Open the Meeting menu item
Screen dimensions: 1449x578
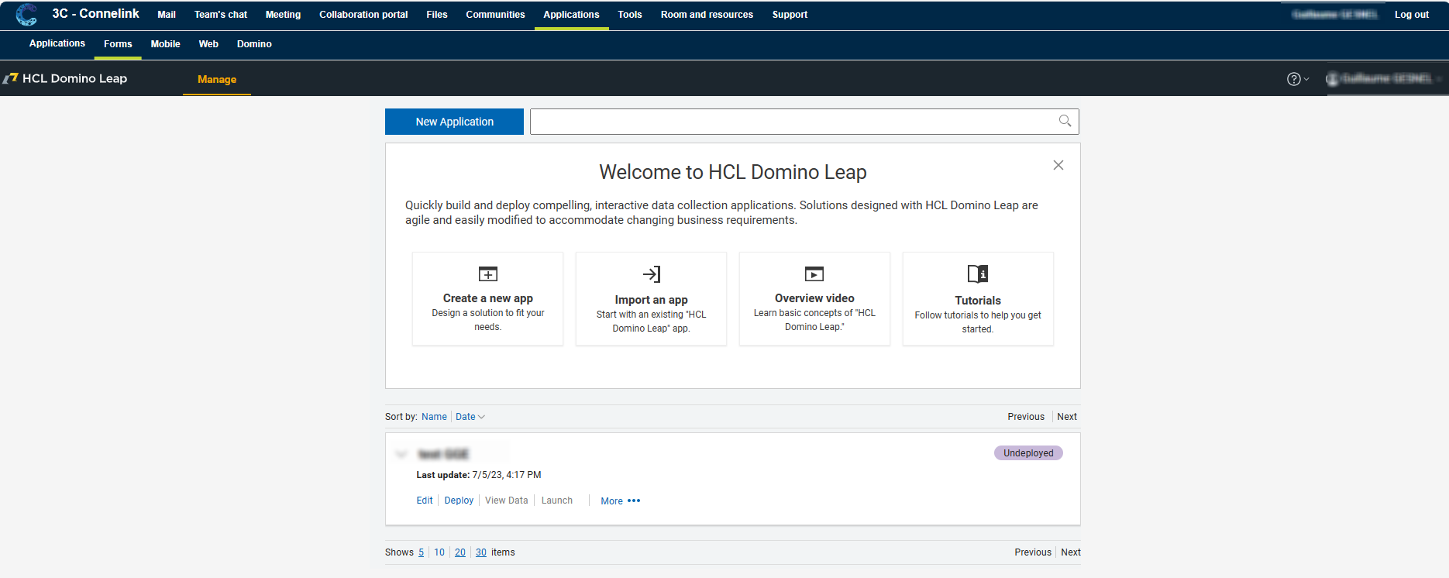coord(283,15)
